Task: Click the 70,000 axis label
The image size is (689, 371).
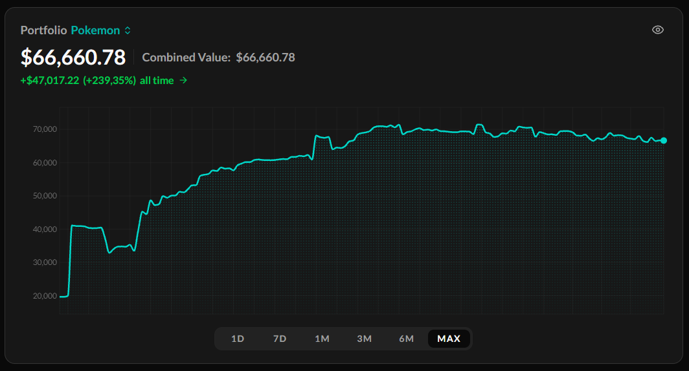Action: click(45, 129)
